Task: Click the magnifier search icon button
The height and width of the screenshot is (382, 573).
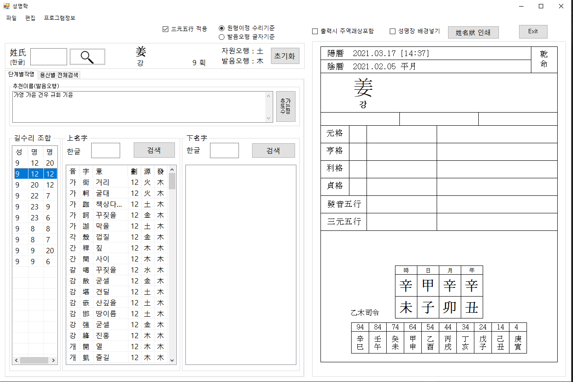Action: 87,57
